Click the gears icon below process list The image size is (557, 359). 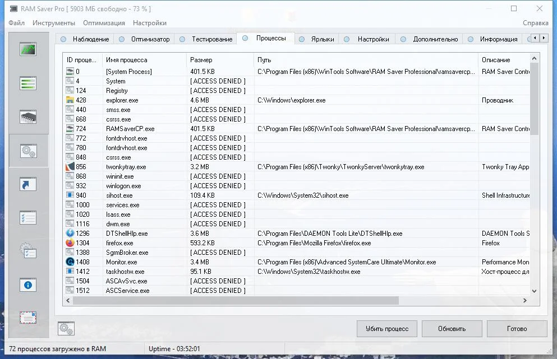pyautogui.click(x=66, y=329)
